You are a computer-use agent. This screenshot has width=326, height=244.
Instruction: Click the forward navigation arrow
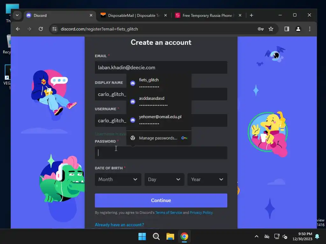[29, 29]
